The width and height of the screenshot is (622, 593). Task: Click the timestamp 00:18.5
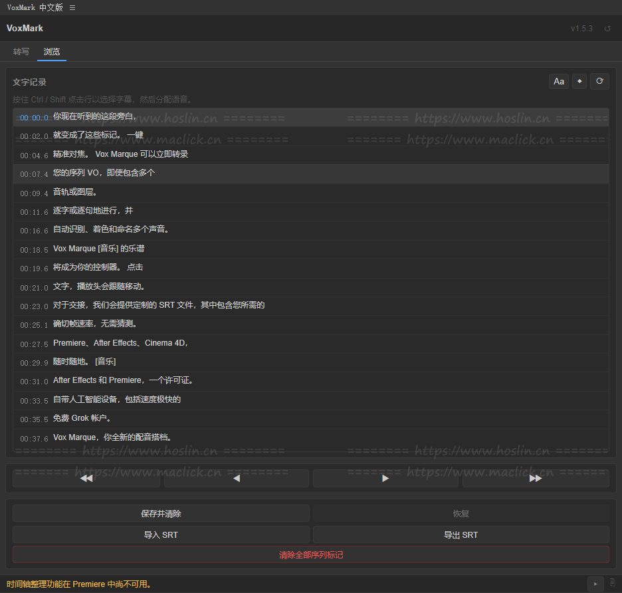(34, 250)
